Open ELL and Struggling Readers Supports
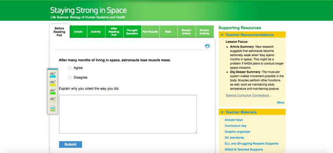The image size is (333, 153). 252,143
